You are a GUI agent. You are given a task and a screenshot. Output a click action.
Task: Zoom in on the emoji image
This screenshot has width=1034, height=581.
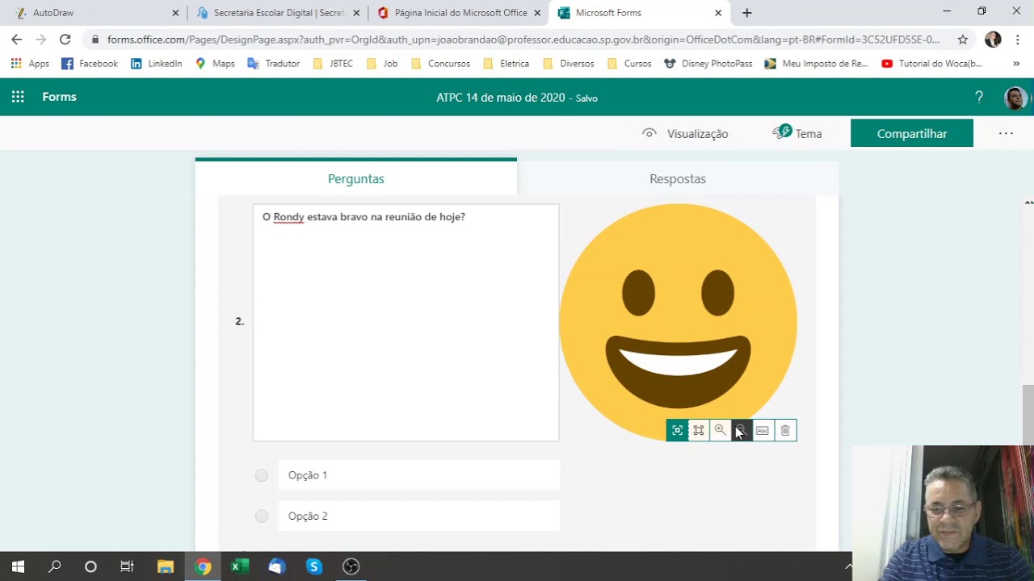[x=720, y=430]
